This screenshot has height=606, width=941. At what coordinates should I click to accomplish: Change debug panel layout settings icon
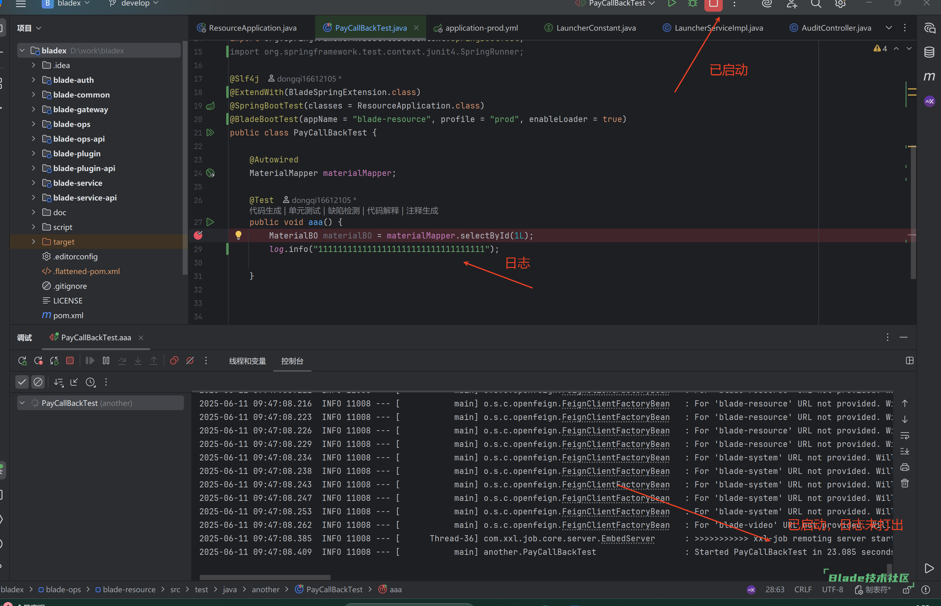909,361
